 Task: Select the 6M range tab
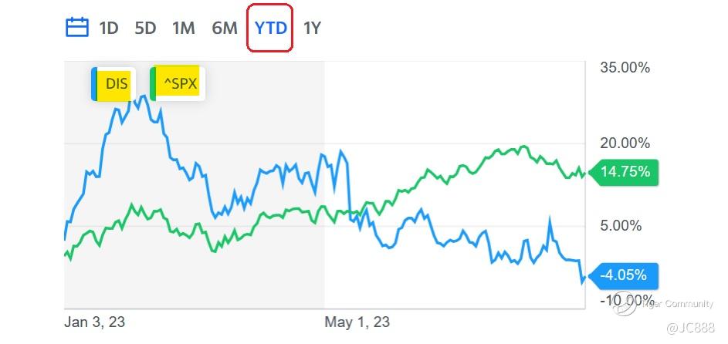(x=224, y=29)
